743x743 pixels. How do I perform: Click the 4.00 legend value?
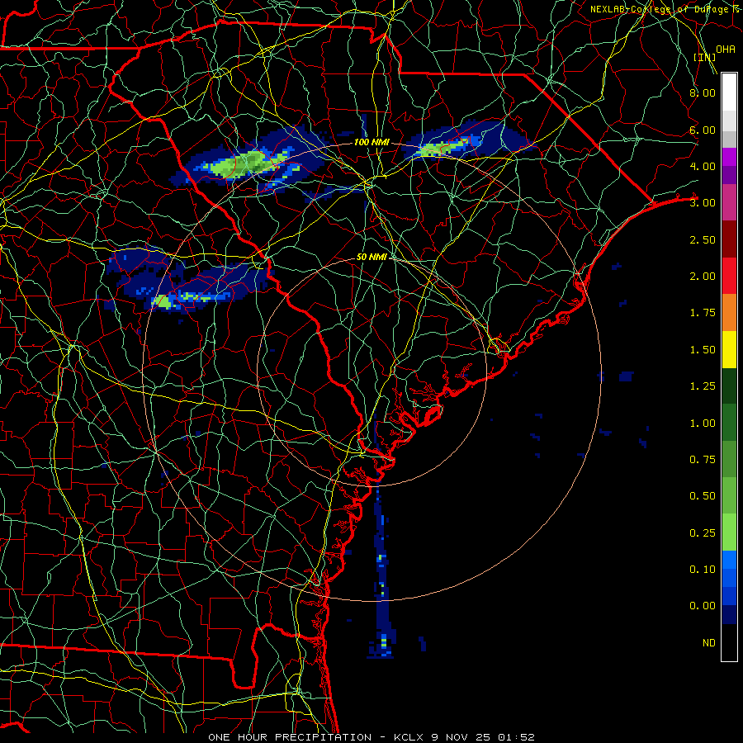coord(703,166)
